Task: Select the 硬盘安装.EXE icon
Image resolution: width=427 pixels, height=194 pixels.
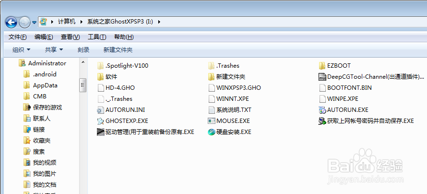Action: (x=212, y=132)
